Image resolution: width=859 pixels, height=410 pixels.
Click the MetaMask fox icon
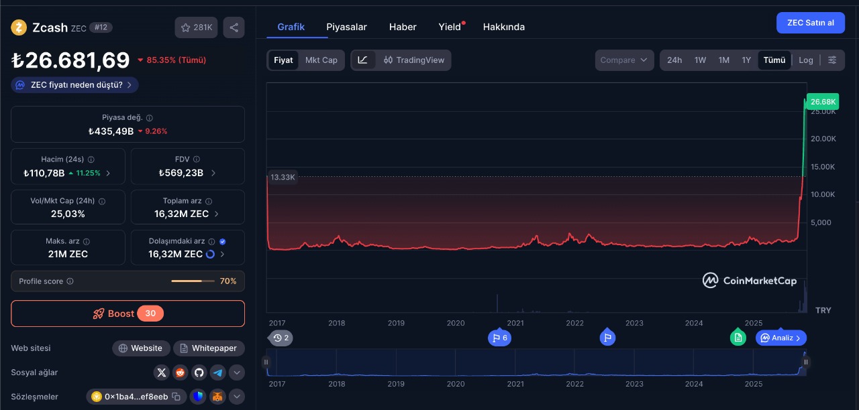(217, 397)
